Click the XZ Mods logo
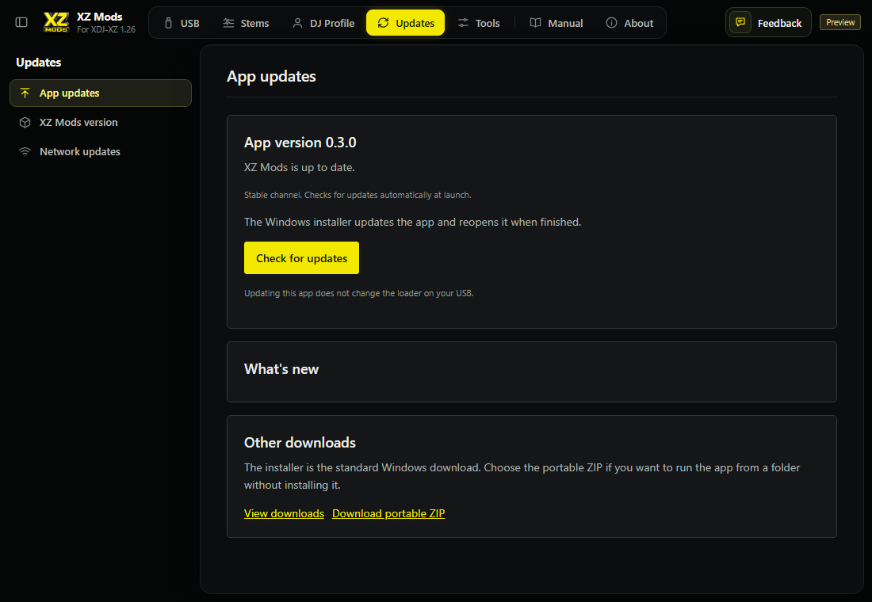This screenshot has width=872, height=602. [56, 23]
